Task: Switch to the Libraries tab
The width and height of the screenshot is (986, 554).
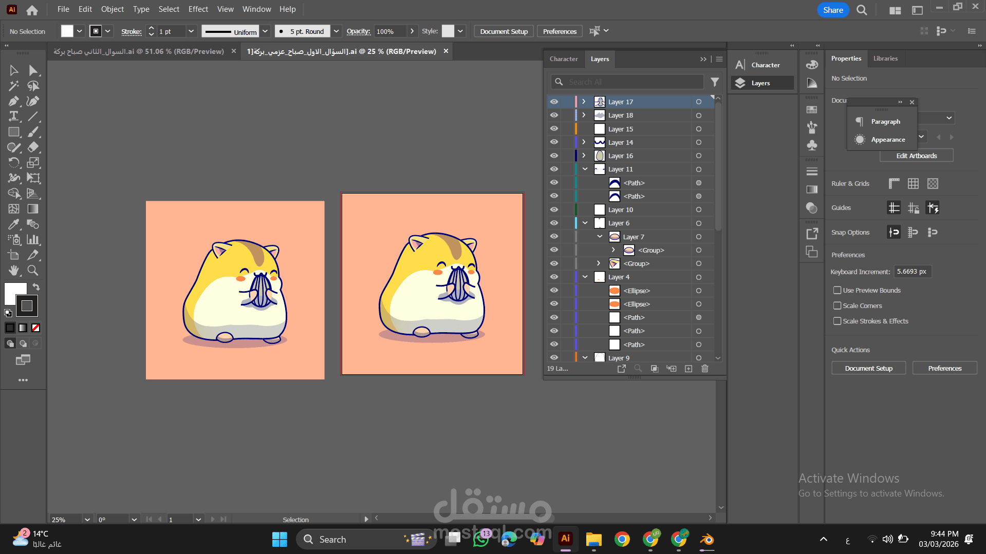Action: (x=885, y=59)
